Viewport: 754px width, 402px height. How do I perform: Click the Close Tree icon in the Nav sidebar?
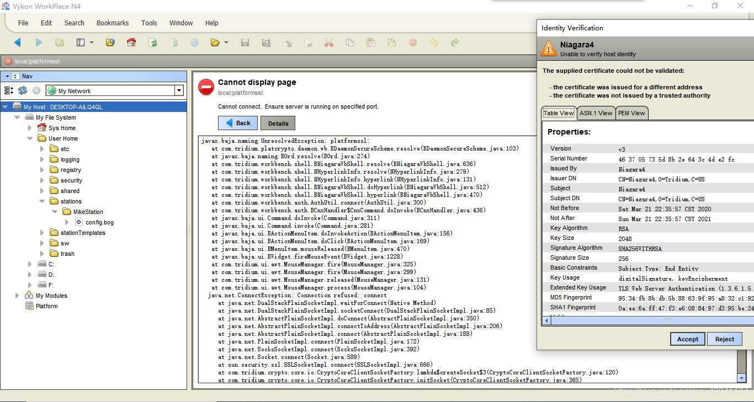click(36, 90)
